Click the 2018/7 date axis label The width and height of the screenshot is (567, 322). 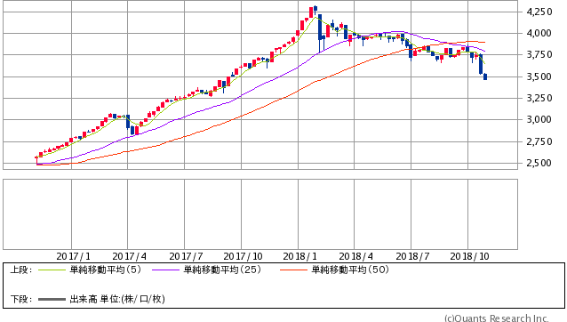pos(413,256)
